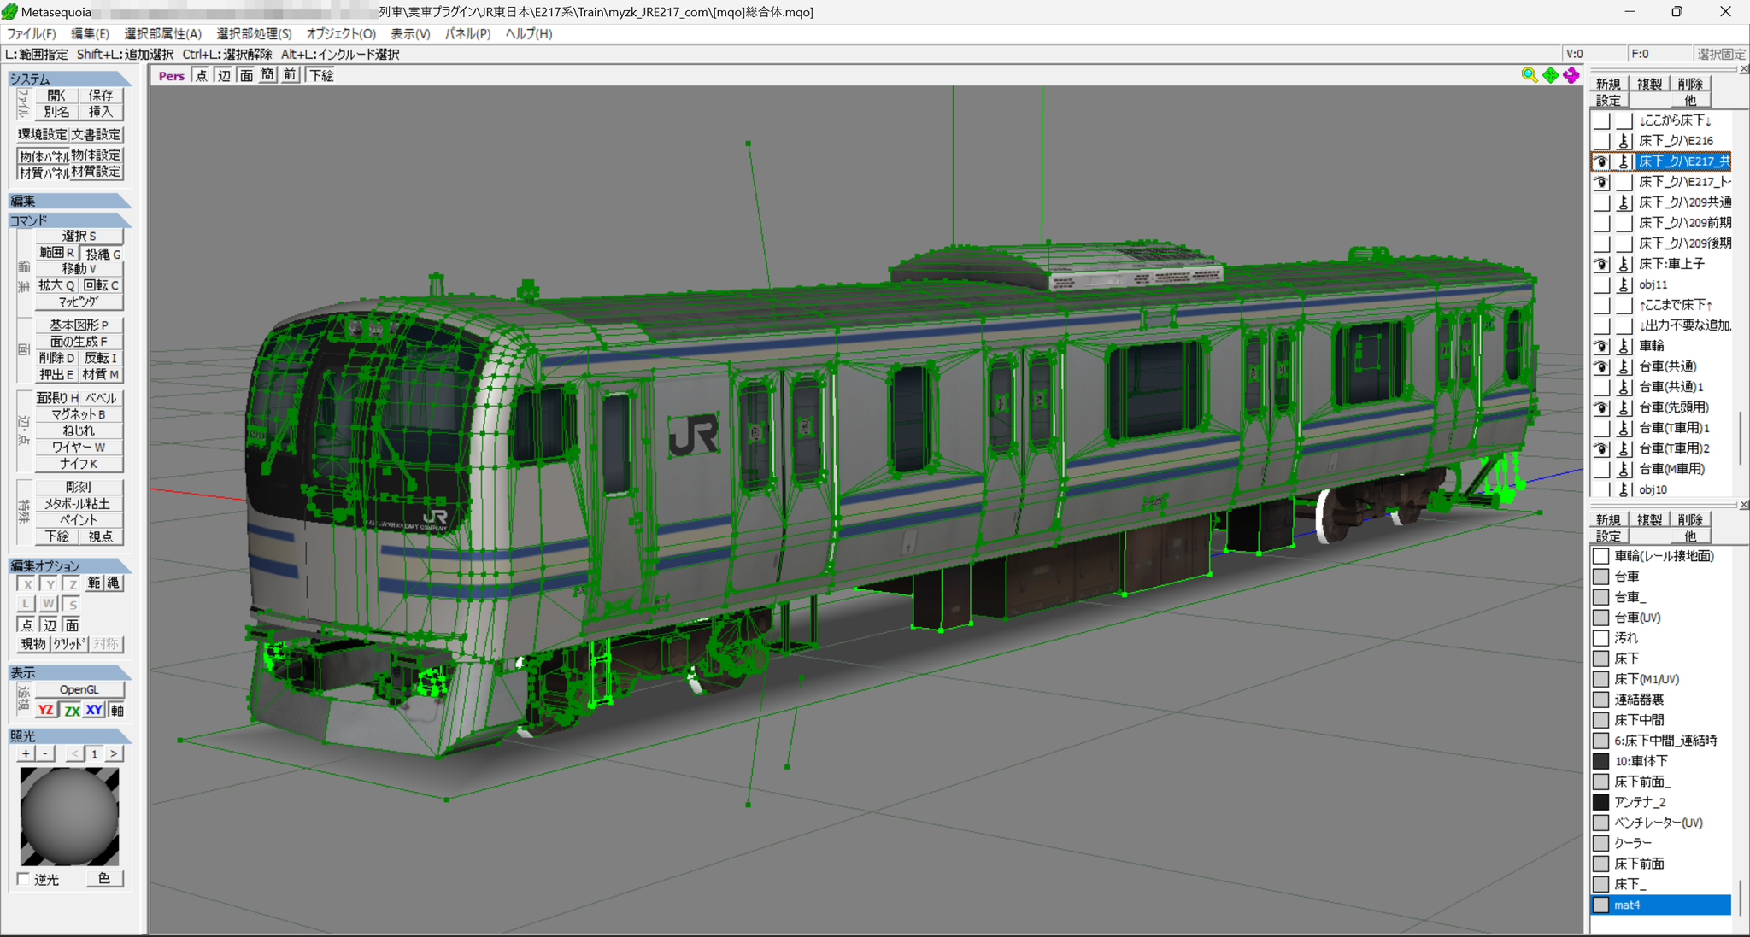Select the 回転 C rotate tool
1750x937 pixels.
coord(103,285)
